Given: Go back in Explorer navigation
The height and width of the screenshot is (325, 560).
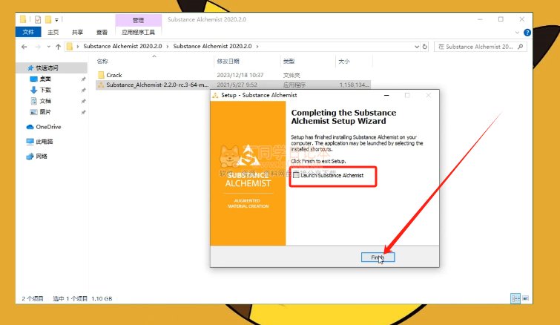Looking at the screenshot, I should click(24, 47).
